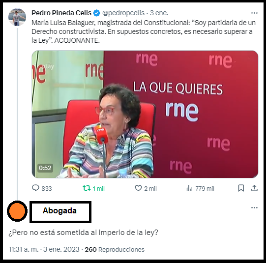Image resolution: width=266 pixels, height=263 pixels.
Task: Open the more options menu on Pedro's tweet
Action: click(x=254, y=13)
